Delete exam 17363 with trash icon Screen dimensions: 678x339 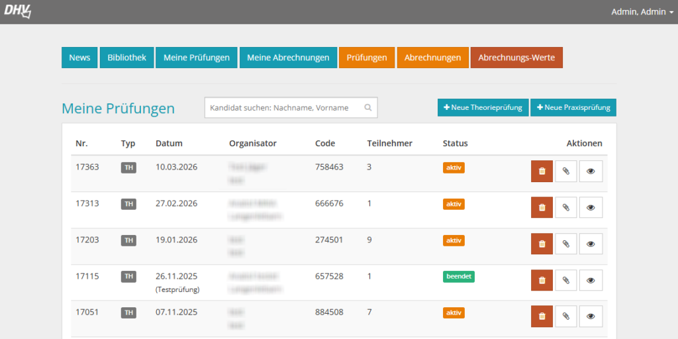coord(542,171)
